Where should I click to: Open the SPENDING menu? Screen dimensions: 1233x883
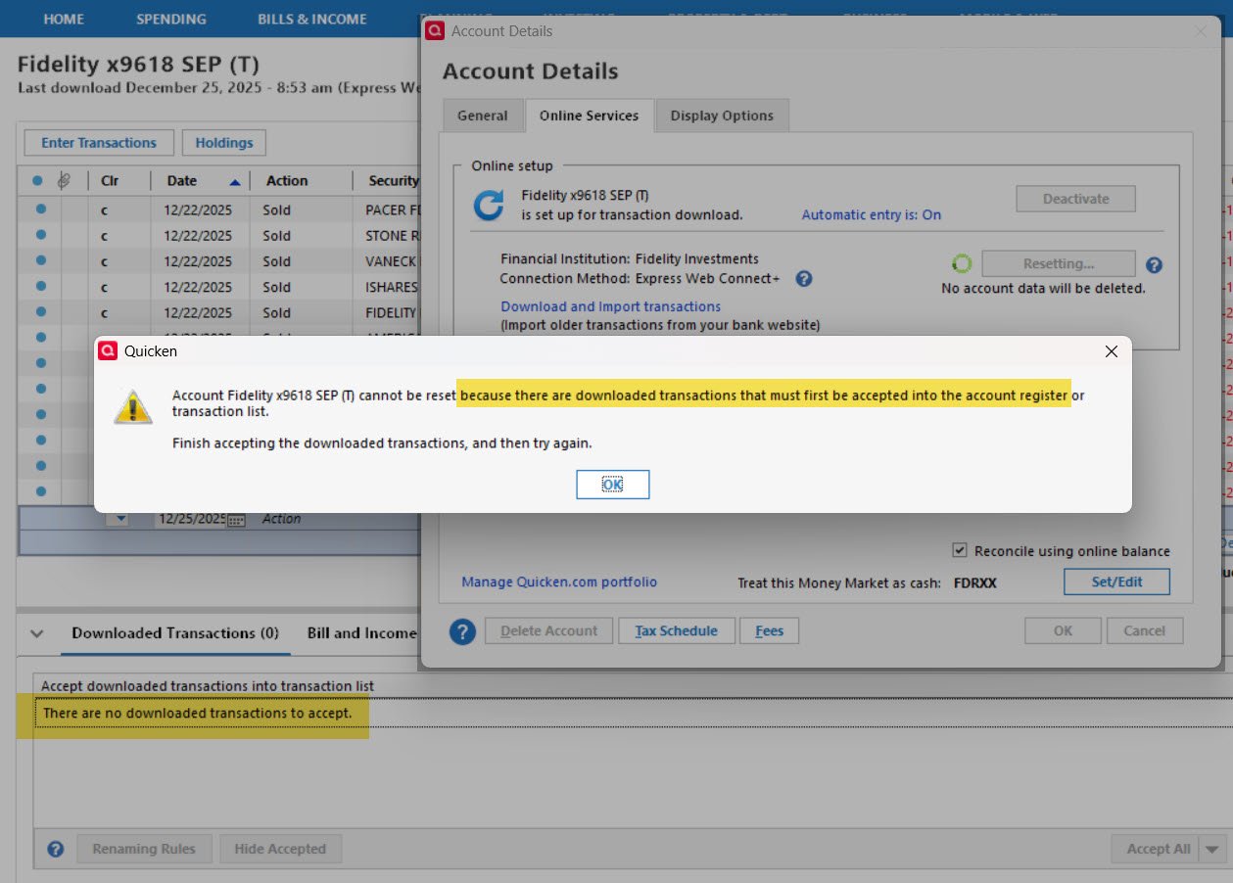point(171,19)
